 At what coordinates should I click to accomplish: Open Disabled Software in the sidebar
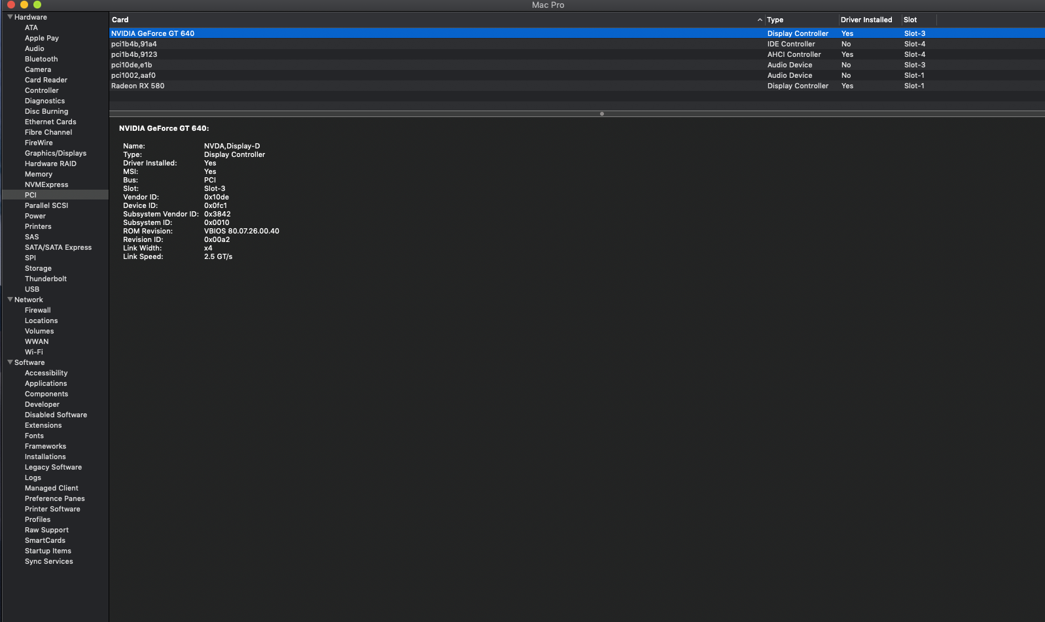[x=56, y=415]
